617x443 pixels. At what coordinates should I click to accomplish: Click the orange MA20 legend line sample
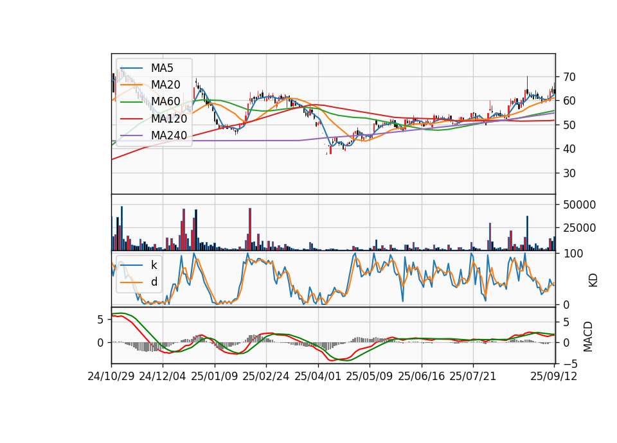[131, 85]
